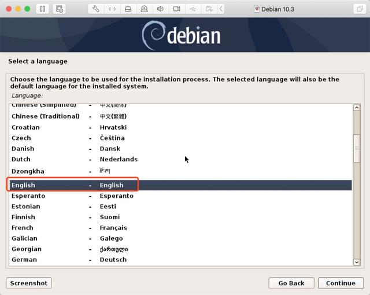Open virtual machine settings wrench icon
Image resolution: width=370 pixels, height=295 pixels.
point(96,9)
